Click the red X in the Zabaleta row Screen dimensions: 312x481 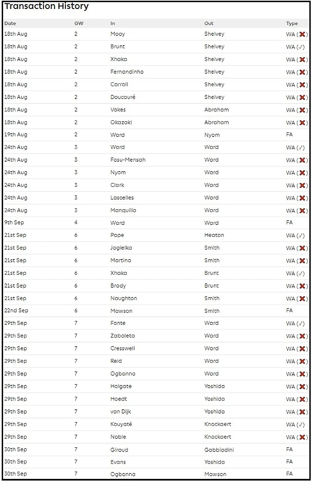coord(302,336)
